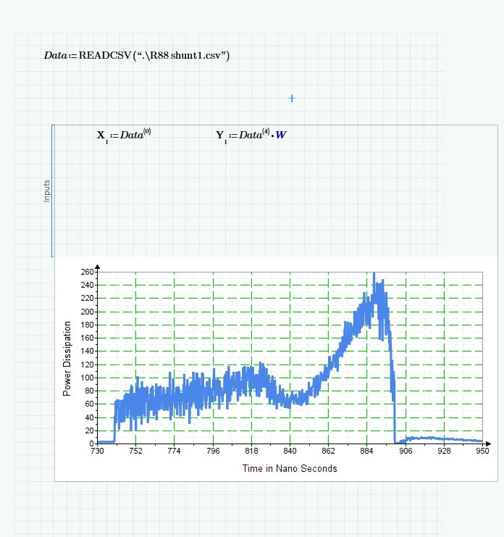Click the 240 y-axis tick label
This screenshot has width=504, height=537.
coord(87,285)
